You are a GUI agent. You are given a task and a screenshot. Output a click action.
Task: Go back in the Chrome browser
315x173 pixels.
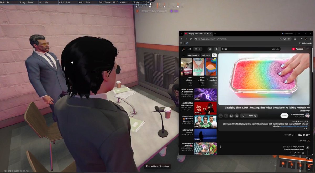[182, 39]
